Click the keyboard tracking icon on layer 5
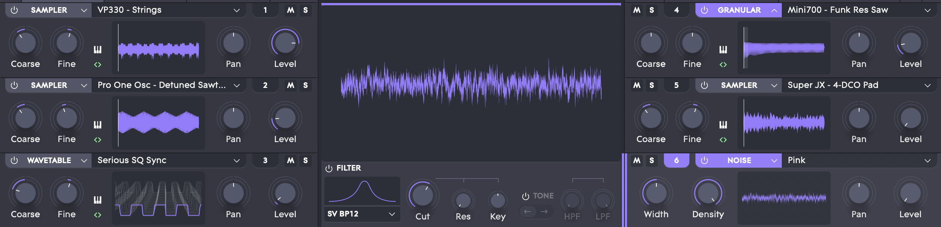This screenshot has height=227, width=941. click(723, 125)
